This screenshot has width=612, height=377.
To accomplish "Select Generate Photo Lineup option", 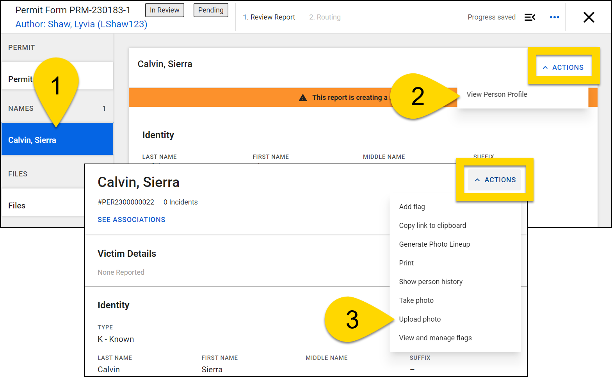I will (434, 244).
